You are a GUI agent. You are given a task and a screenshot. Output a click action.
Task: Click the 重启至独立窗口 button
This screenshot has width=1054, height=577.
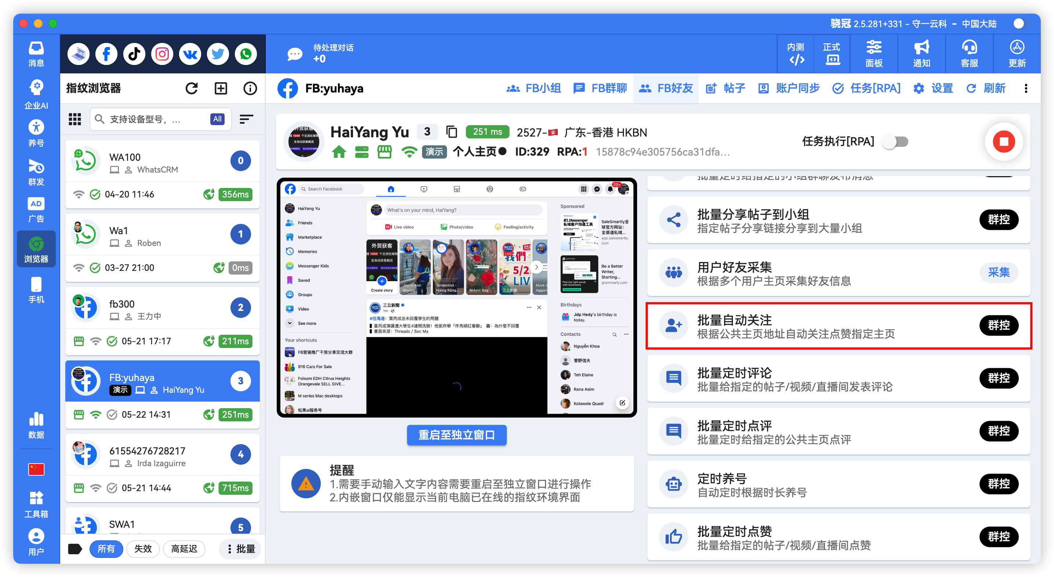pos(456,435)
